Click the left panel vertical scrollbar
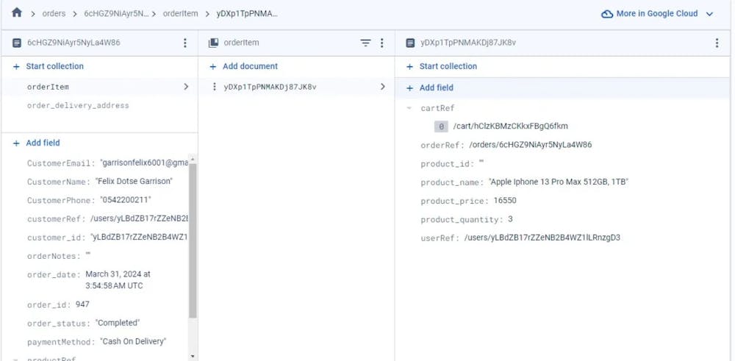This screenshot has width=735, height=361. point(193,243)
